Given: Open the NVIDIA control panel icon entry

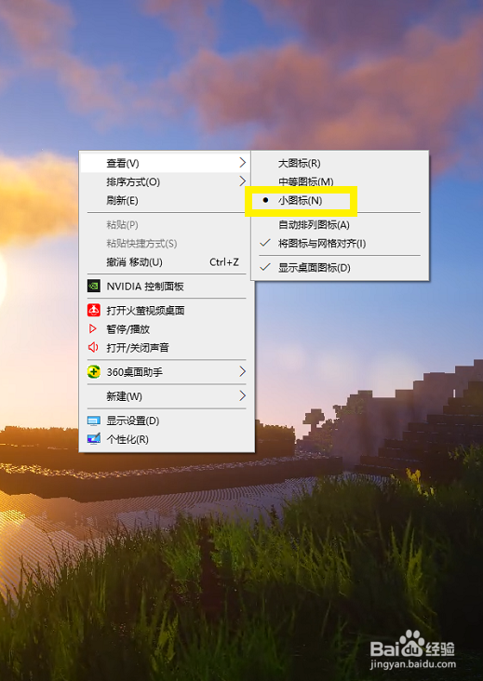Looking at the screenshot, I should point(94,287).
